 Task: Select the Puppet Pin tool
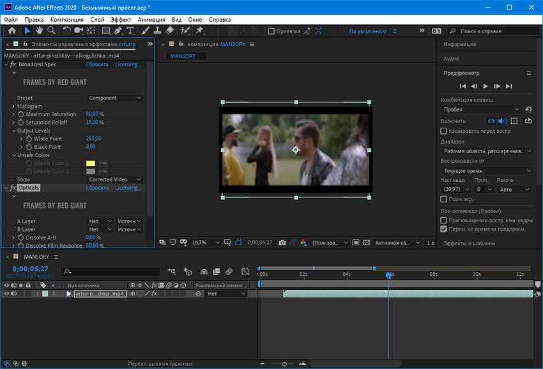(199, 31)
